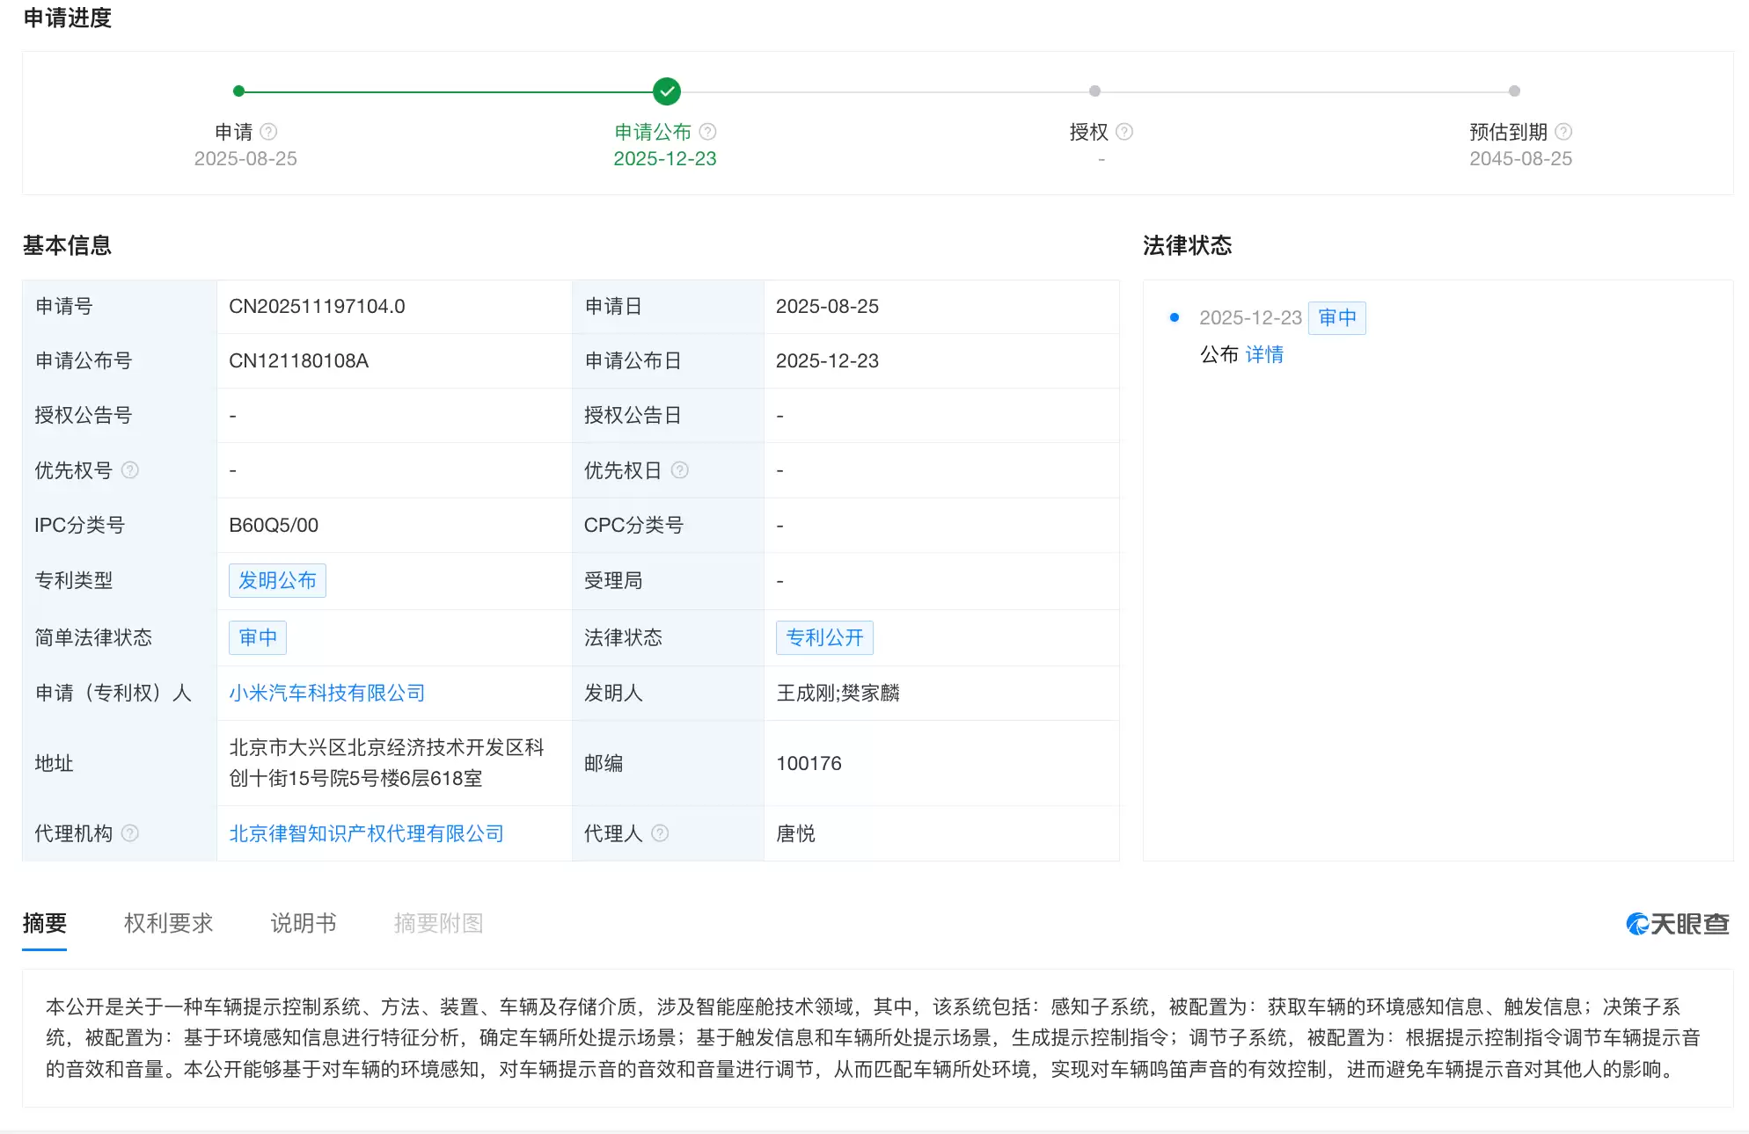This screenshot has height=1134, width=1749.
Task: Open help tooltip next to 授权 step
Action: tap(1124, 131)
